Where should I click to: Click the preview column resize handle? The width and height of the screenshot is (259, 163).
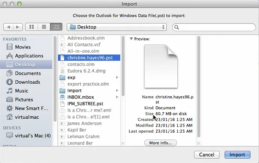tap(199, 143)
